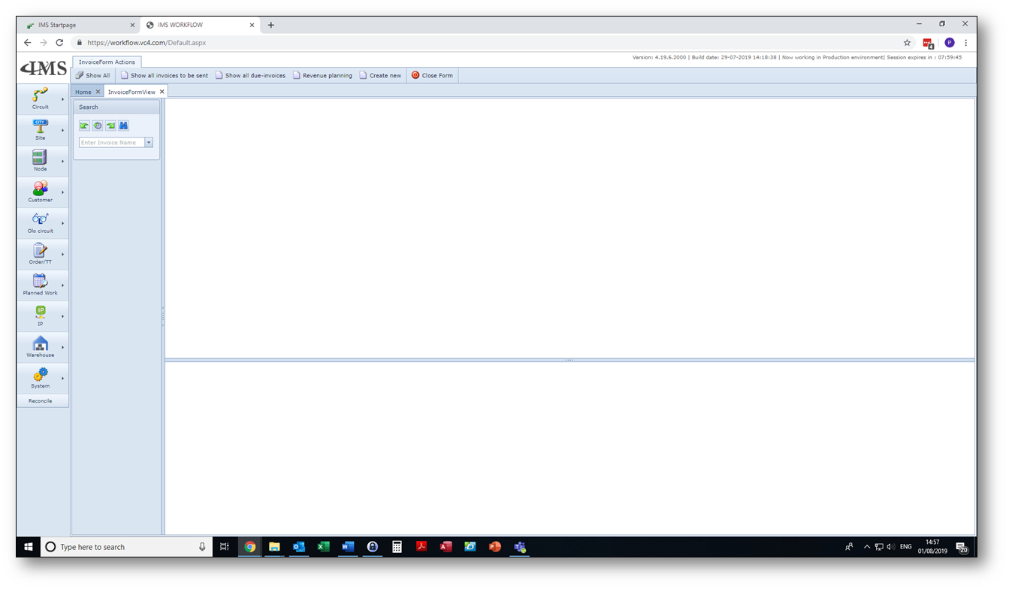Expand the Planned Work submenu arrow
Image resolution: width=1009 pixels, height=589 pixels.
click(x=62, y=285)
